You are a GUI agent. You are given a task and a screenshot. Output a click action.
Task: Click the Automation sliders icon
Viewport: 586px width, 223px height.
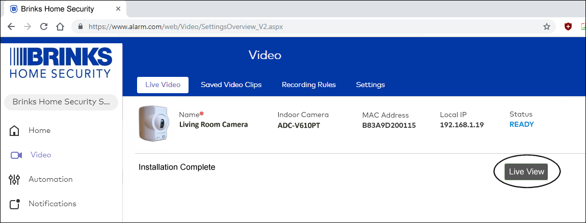[14, 180]
